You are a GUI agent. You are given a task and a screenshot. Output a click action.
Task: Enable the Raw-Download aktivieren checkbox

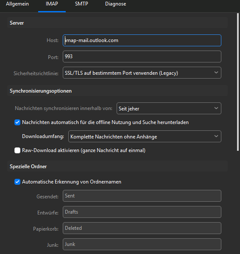point(17,150)
